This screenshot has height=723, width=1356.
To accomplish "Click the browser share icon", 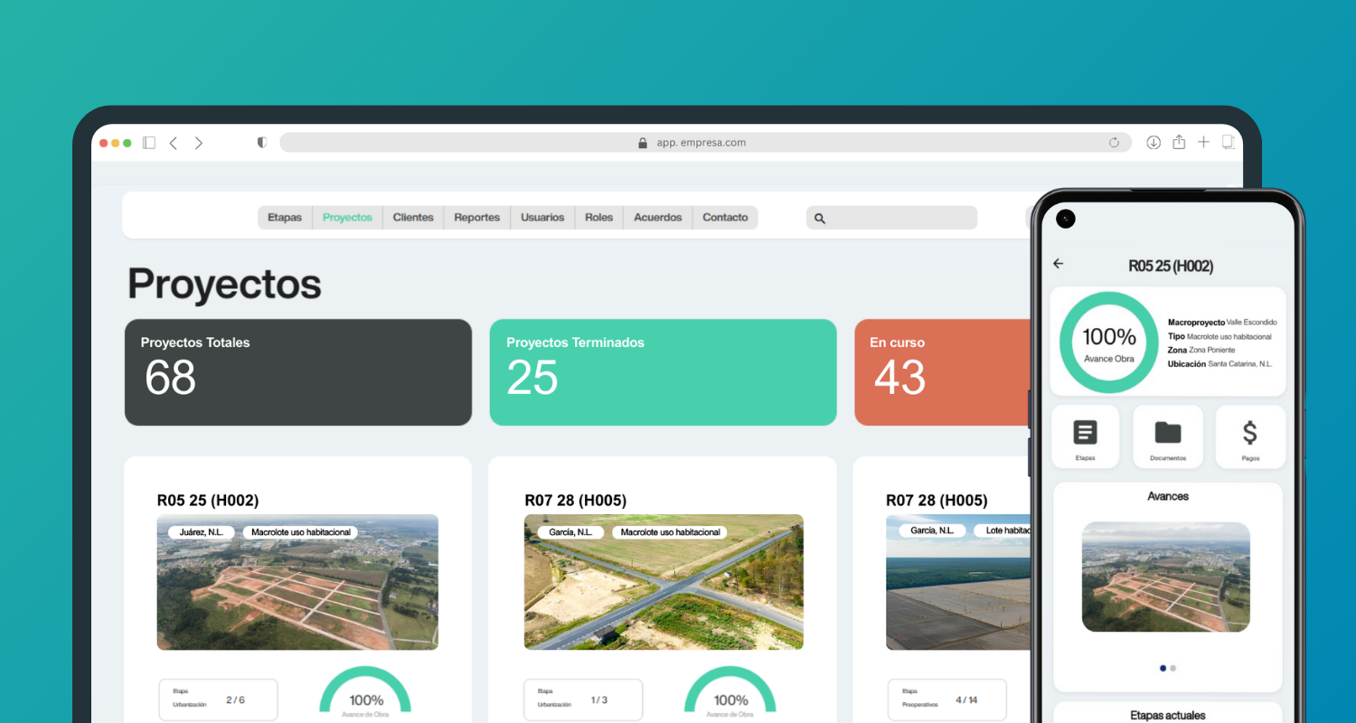I will pos(1179,143).
